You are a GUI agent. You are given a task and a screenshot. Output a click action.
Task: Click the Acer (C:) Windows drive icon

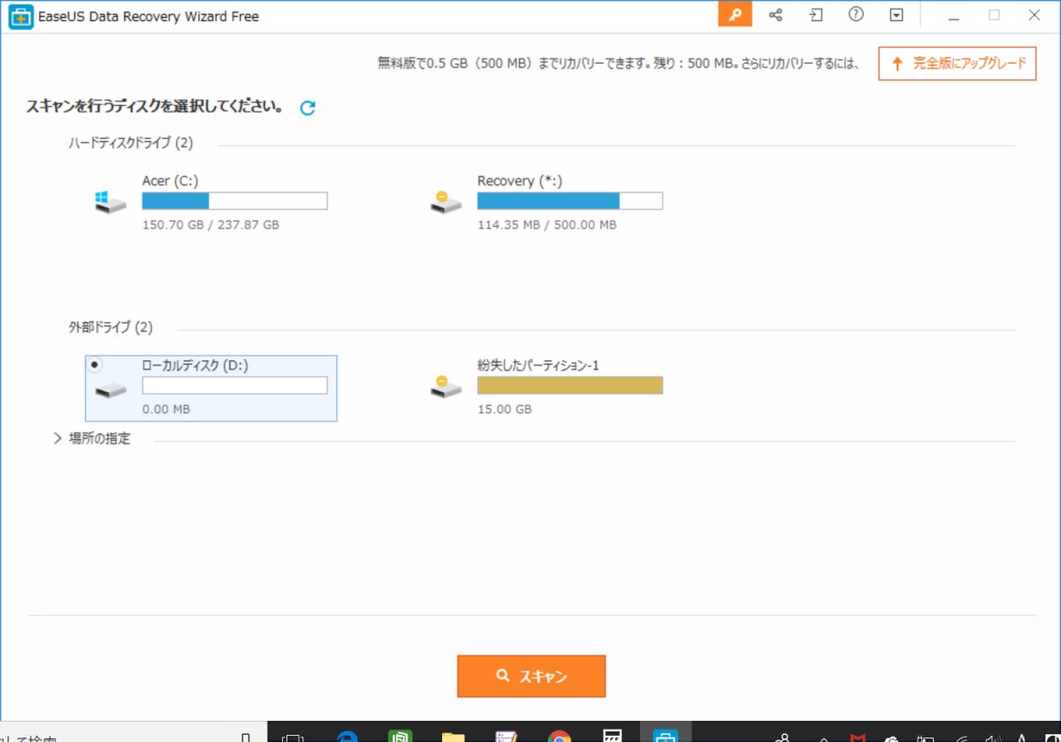click(x=111, y=202)
